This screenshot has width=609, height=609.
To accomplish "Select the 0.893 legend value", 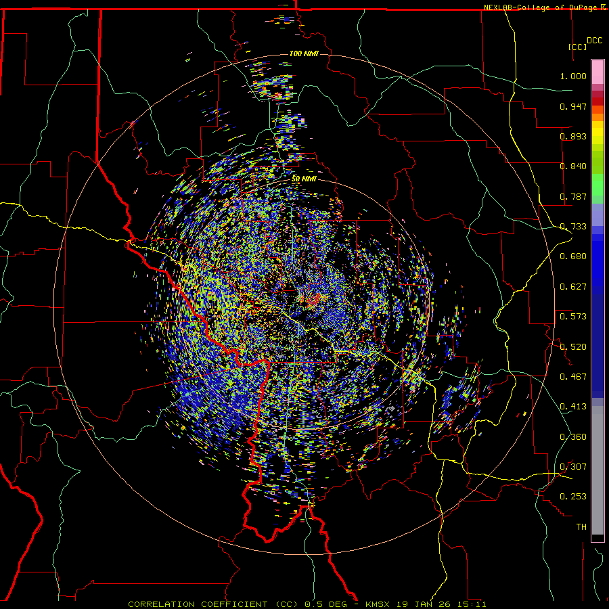I will pyautogui.click(x=573, y=136).
